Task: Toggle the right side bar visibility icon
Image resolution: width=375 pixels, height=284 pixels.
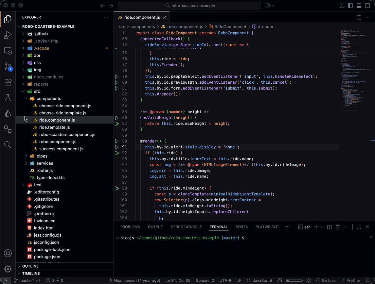Action: tap(367, 5)
